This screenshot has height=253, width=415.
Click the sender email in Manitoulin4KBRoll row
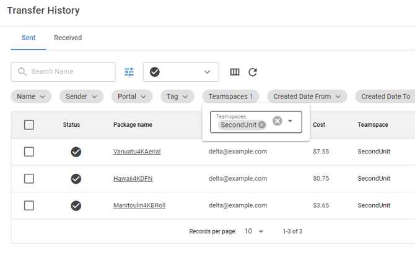click(x=238, y=205)
